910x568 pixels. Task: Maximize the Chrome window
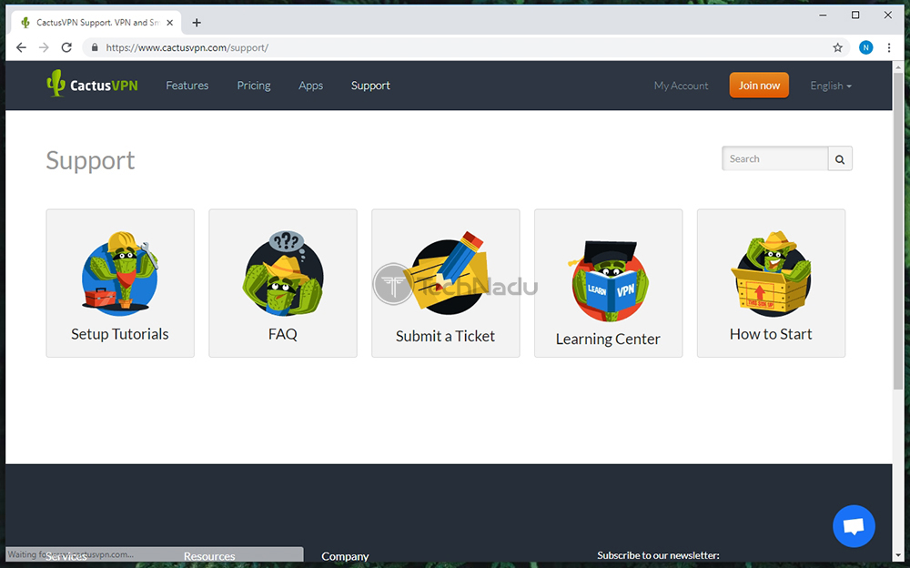point(855,15)
